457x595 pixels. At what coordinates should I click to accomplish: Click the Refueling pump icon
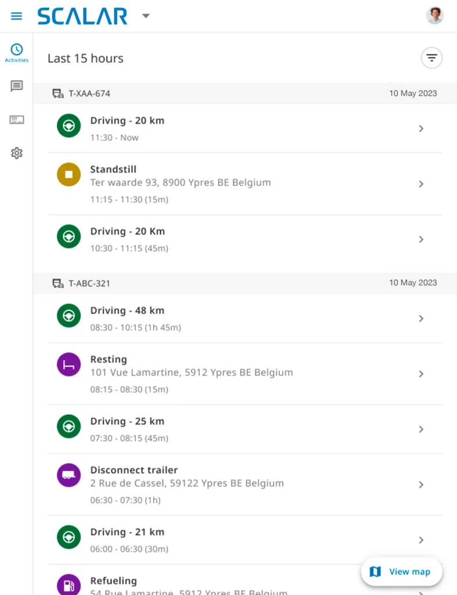coord(69,585)
